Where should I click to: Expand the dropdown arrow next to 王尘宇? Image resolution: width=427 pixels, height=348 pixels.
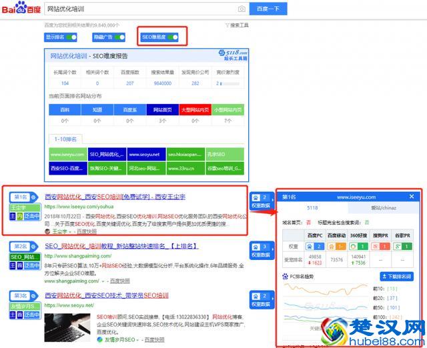pyautogui.click(x=70, y=232)
